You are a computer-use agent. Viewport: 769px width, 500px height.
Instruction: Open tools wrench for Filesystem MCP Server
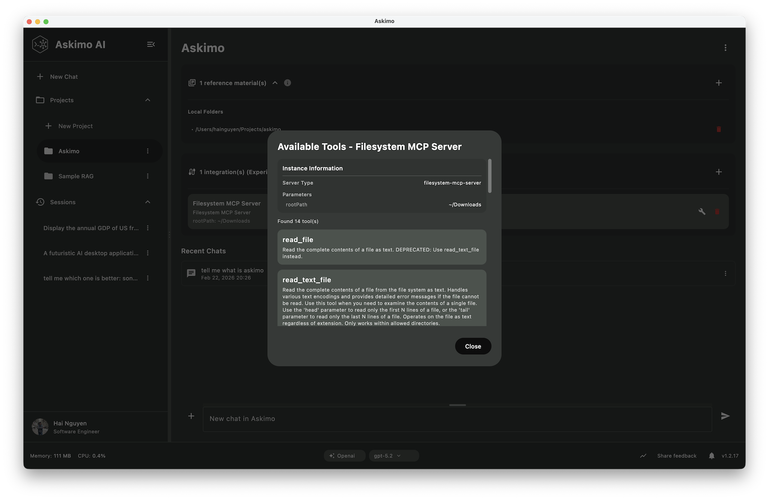click(x=702, y=211)
